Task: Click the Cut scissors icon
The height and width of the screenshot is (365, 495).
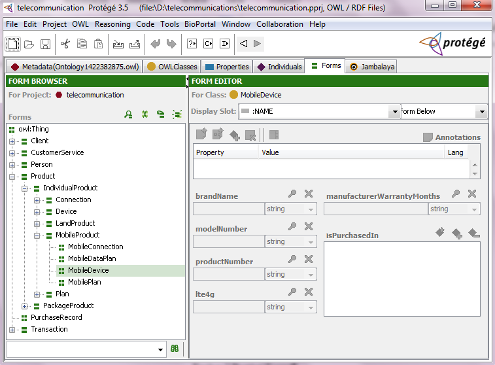Action: (65, 44)
